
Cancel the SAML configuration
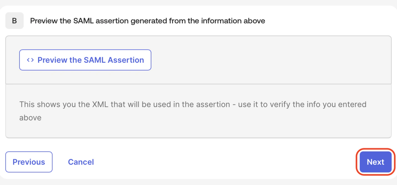pos(81,162)
